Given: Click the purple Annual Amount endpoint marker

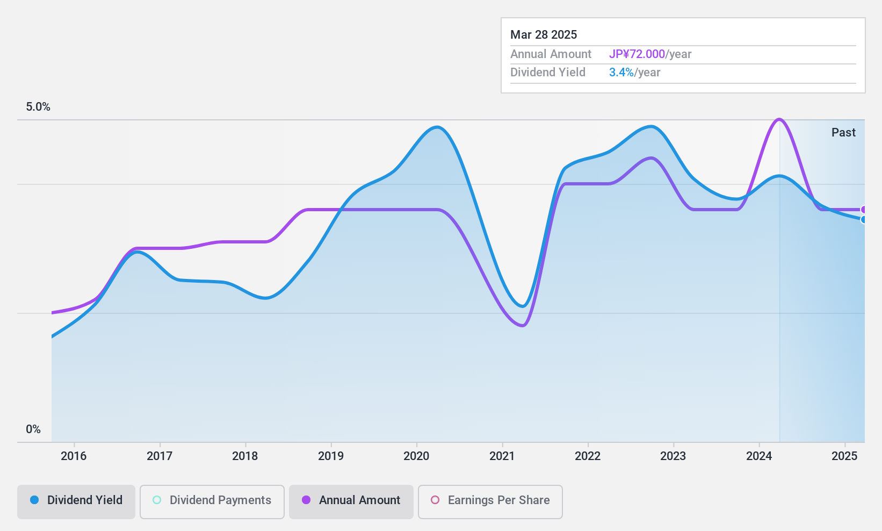Looking at the screenshot, I should click(864, 210).
